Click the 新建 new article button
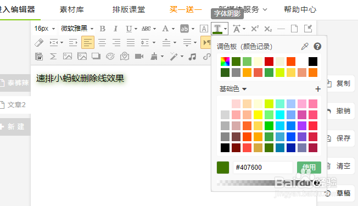 click(15, 127)
